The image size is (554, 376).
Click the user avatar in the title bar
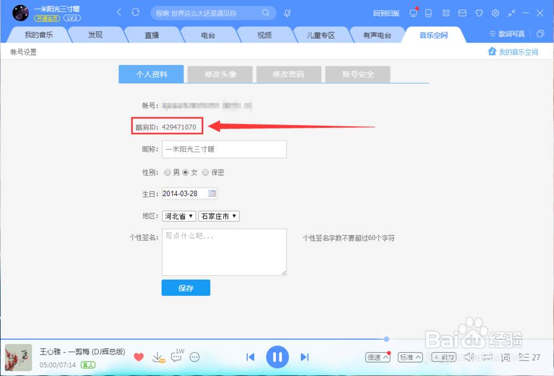[20, 13]
